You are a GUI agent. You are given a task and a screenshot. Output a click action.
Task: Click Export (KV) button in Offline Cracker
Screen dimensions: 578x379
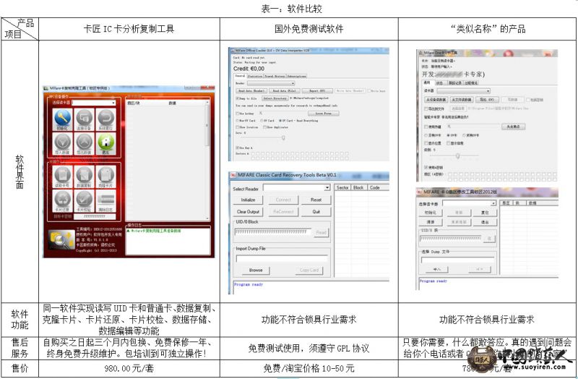317,91
